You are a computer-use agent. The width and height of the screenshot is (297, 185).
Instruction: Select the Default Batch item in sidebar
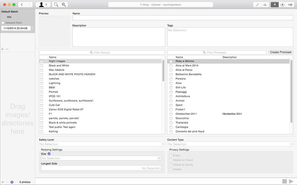tap(10, 12)
